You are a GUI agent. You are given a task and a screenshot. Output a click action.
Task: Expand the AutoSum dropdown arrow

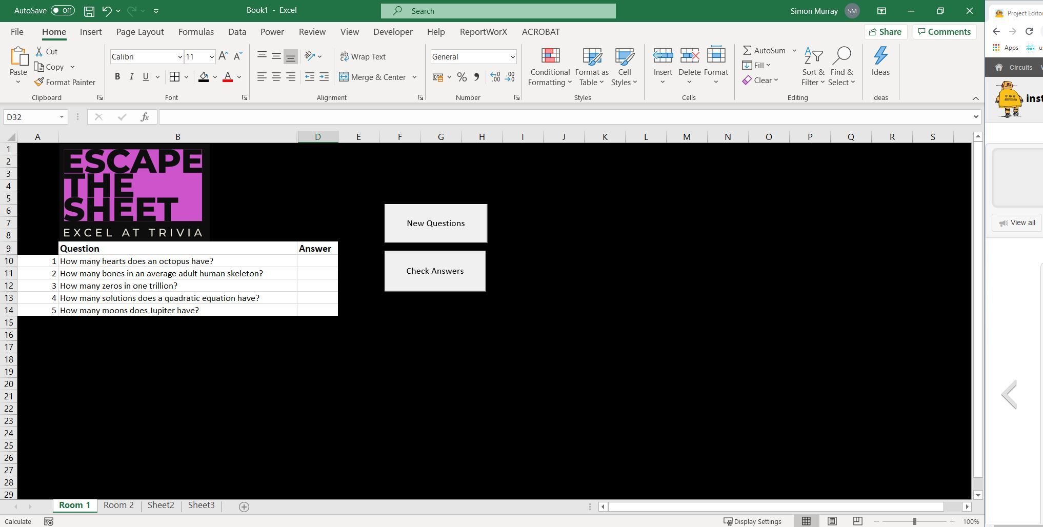[x=794, y=50]
